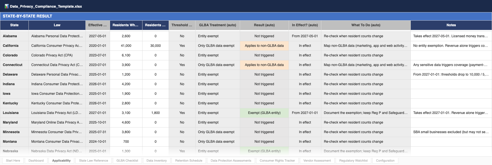
Task: Select Connecticut's sensitive data note
Action: point(451,65)
